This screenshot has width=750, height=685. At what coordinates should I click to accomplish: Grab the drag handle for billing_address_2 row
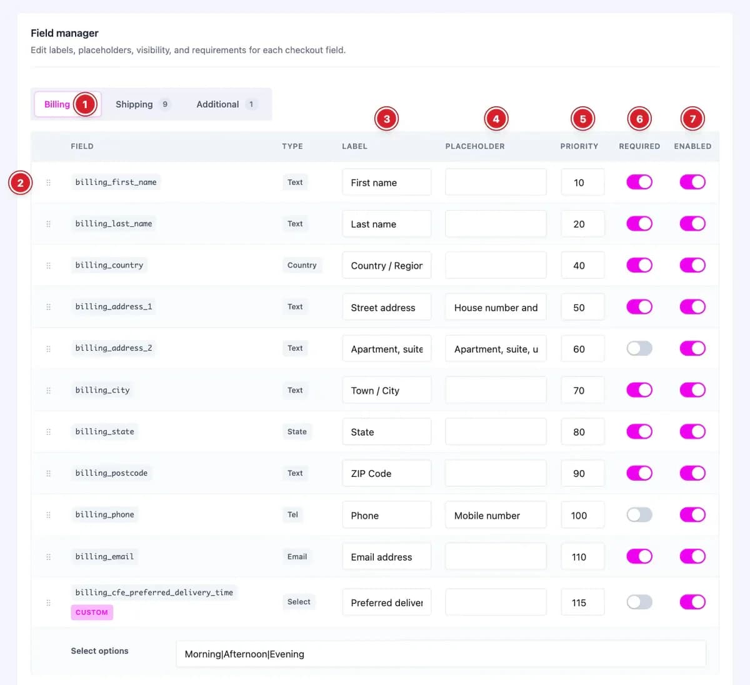click(x=48, y=349)
